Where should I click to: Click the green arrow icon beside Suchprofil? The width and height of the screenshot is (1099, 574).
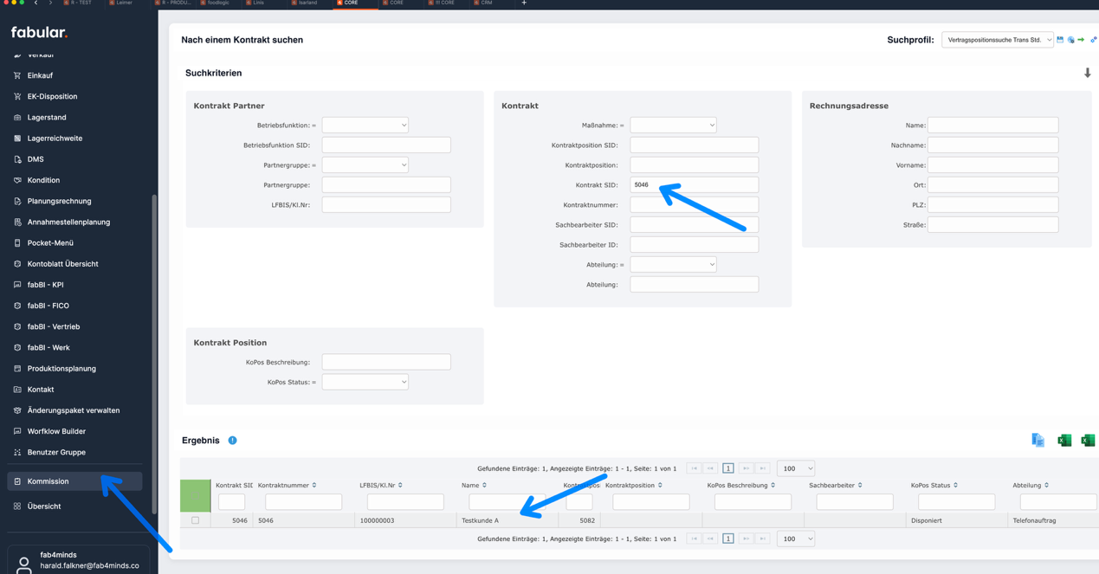click(1081, 40)
